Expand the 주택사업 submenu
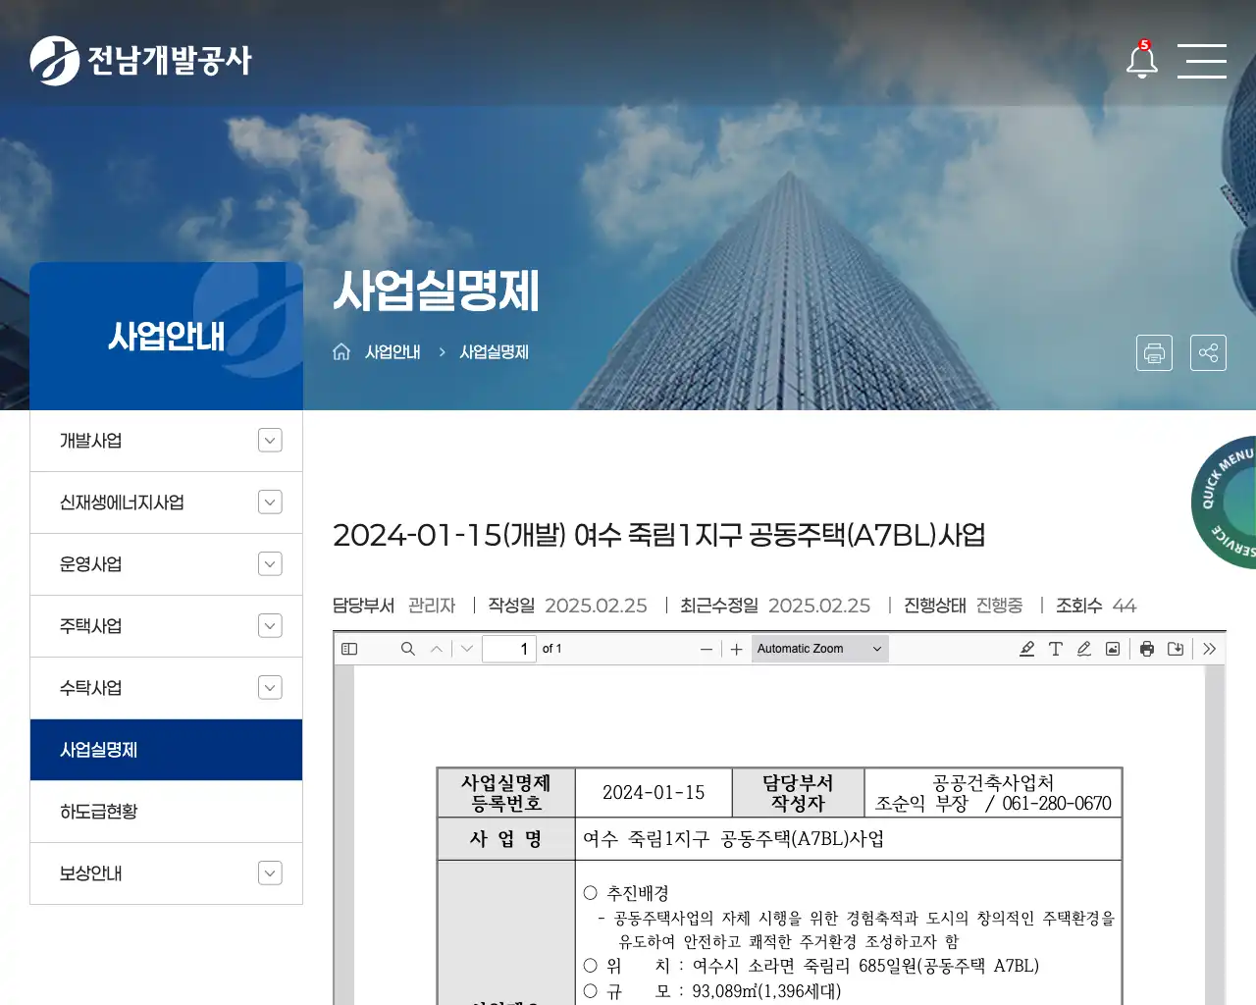The width and height of the screenshot is (1256, 1005). pos(270,626)
